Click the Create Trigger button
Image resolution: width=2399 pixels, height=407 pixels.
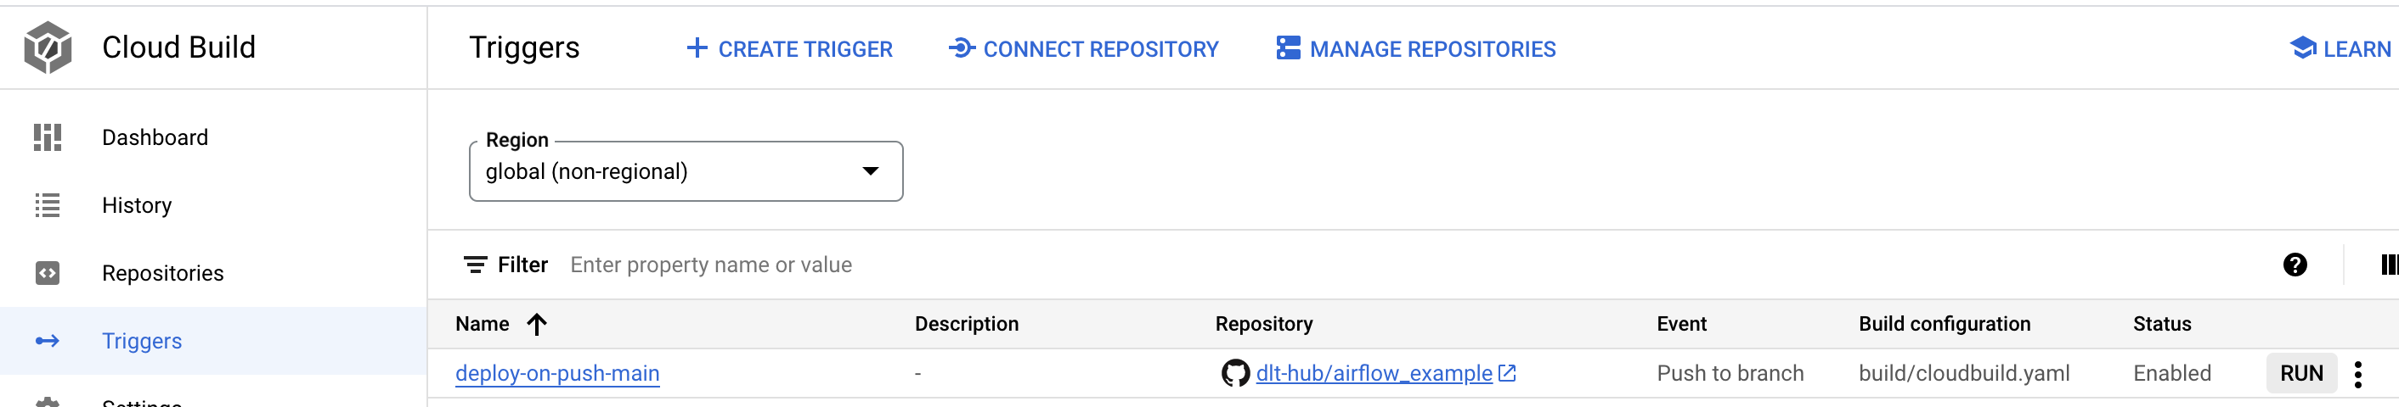coord(790,49)
